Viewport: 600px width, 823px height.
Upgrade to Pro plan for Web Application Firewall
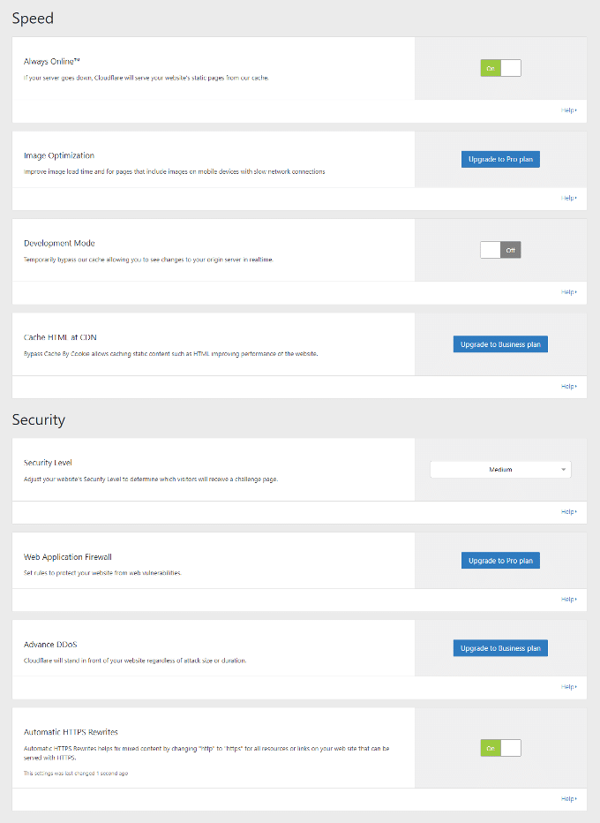click(x=500, y=561)
